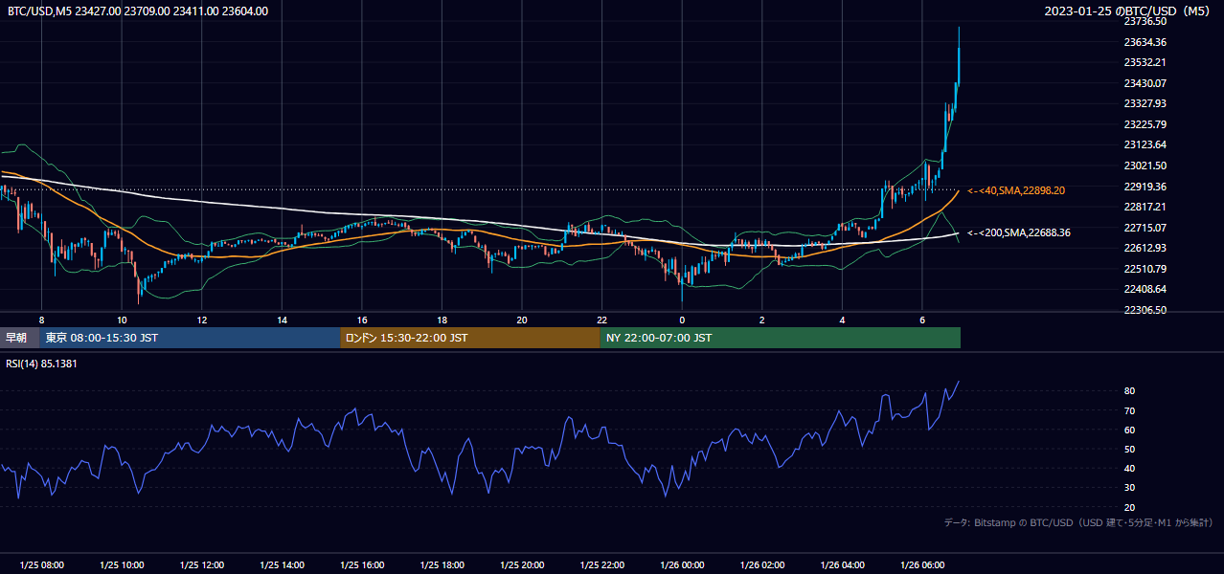The width and height of the screenshot is (1224, 574).
Task: Click the date label 1/25 08:00
Action: tap(41, 565)
